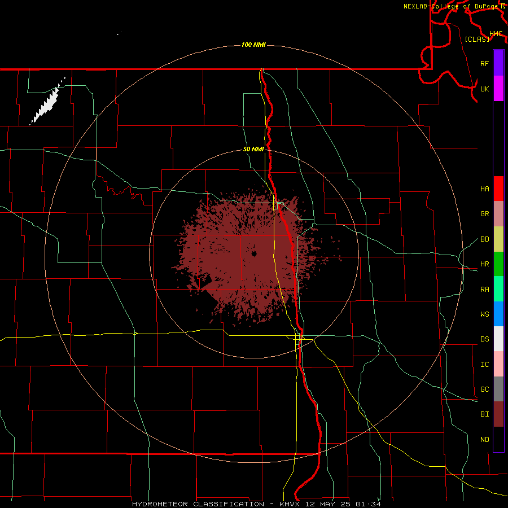Screen dimensions: 508x508
Task: Click the gray GC legend swatch
Action: tap(498, 389)
